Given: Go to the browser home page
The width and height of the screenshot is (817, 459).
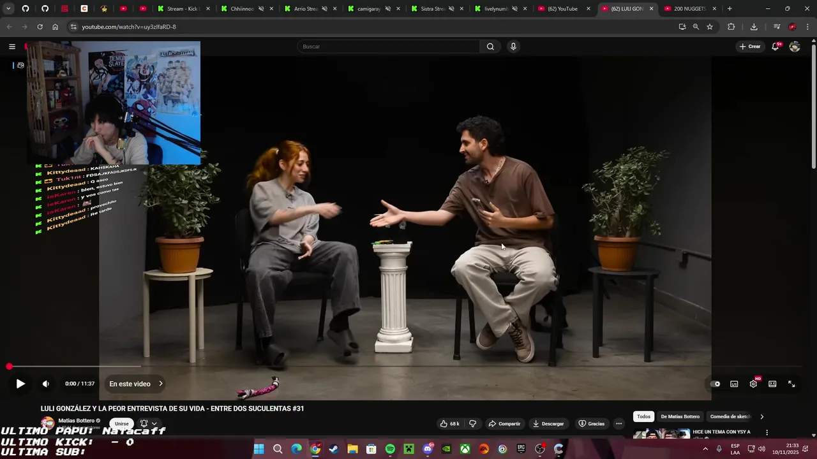Looking at the screenshot, I should pos(55,27).
